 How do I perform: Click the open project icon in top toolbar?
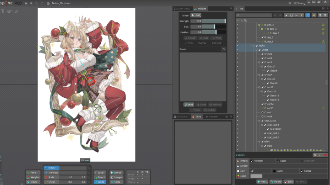(x=26, y=3)
